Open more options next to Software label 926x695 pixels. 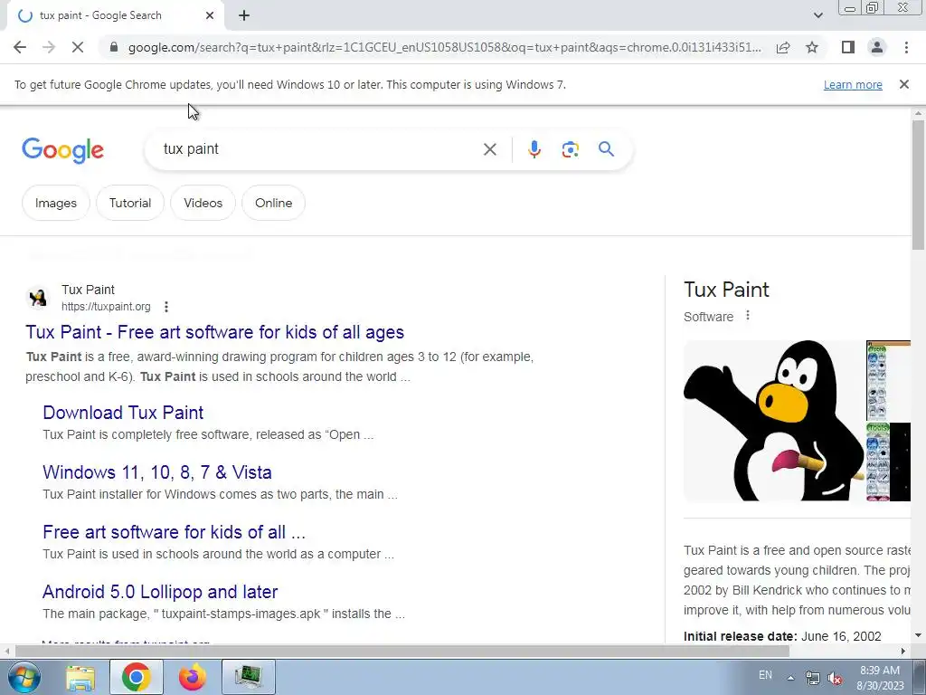point(748,316)
